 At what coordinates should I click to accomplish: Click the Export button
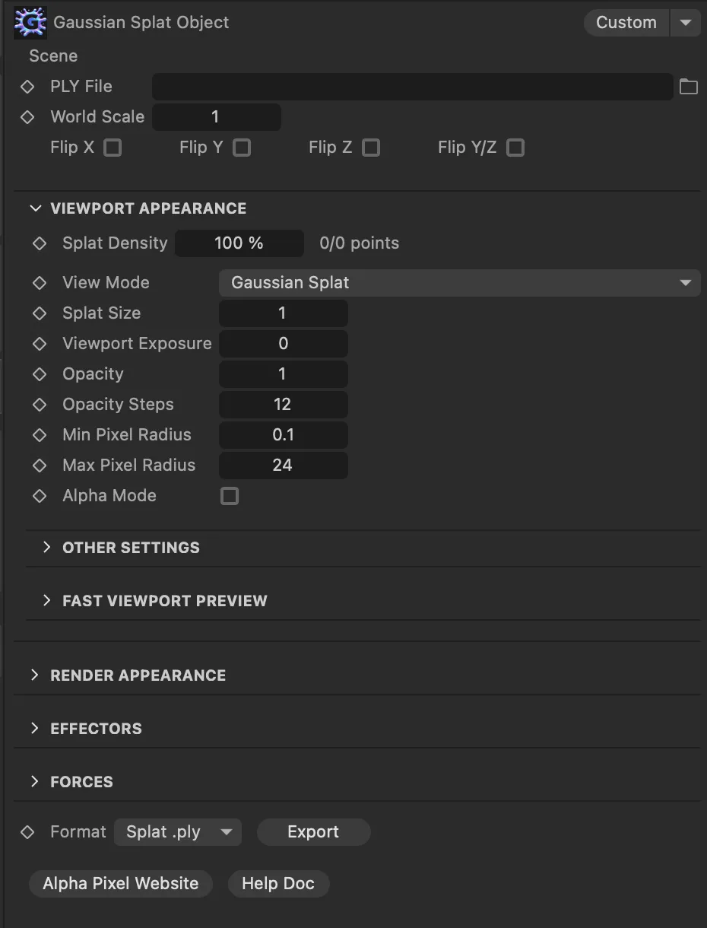[x=313, y=831]
